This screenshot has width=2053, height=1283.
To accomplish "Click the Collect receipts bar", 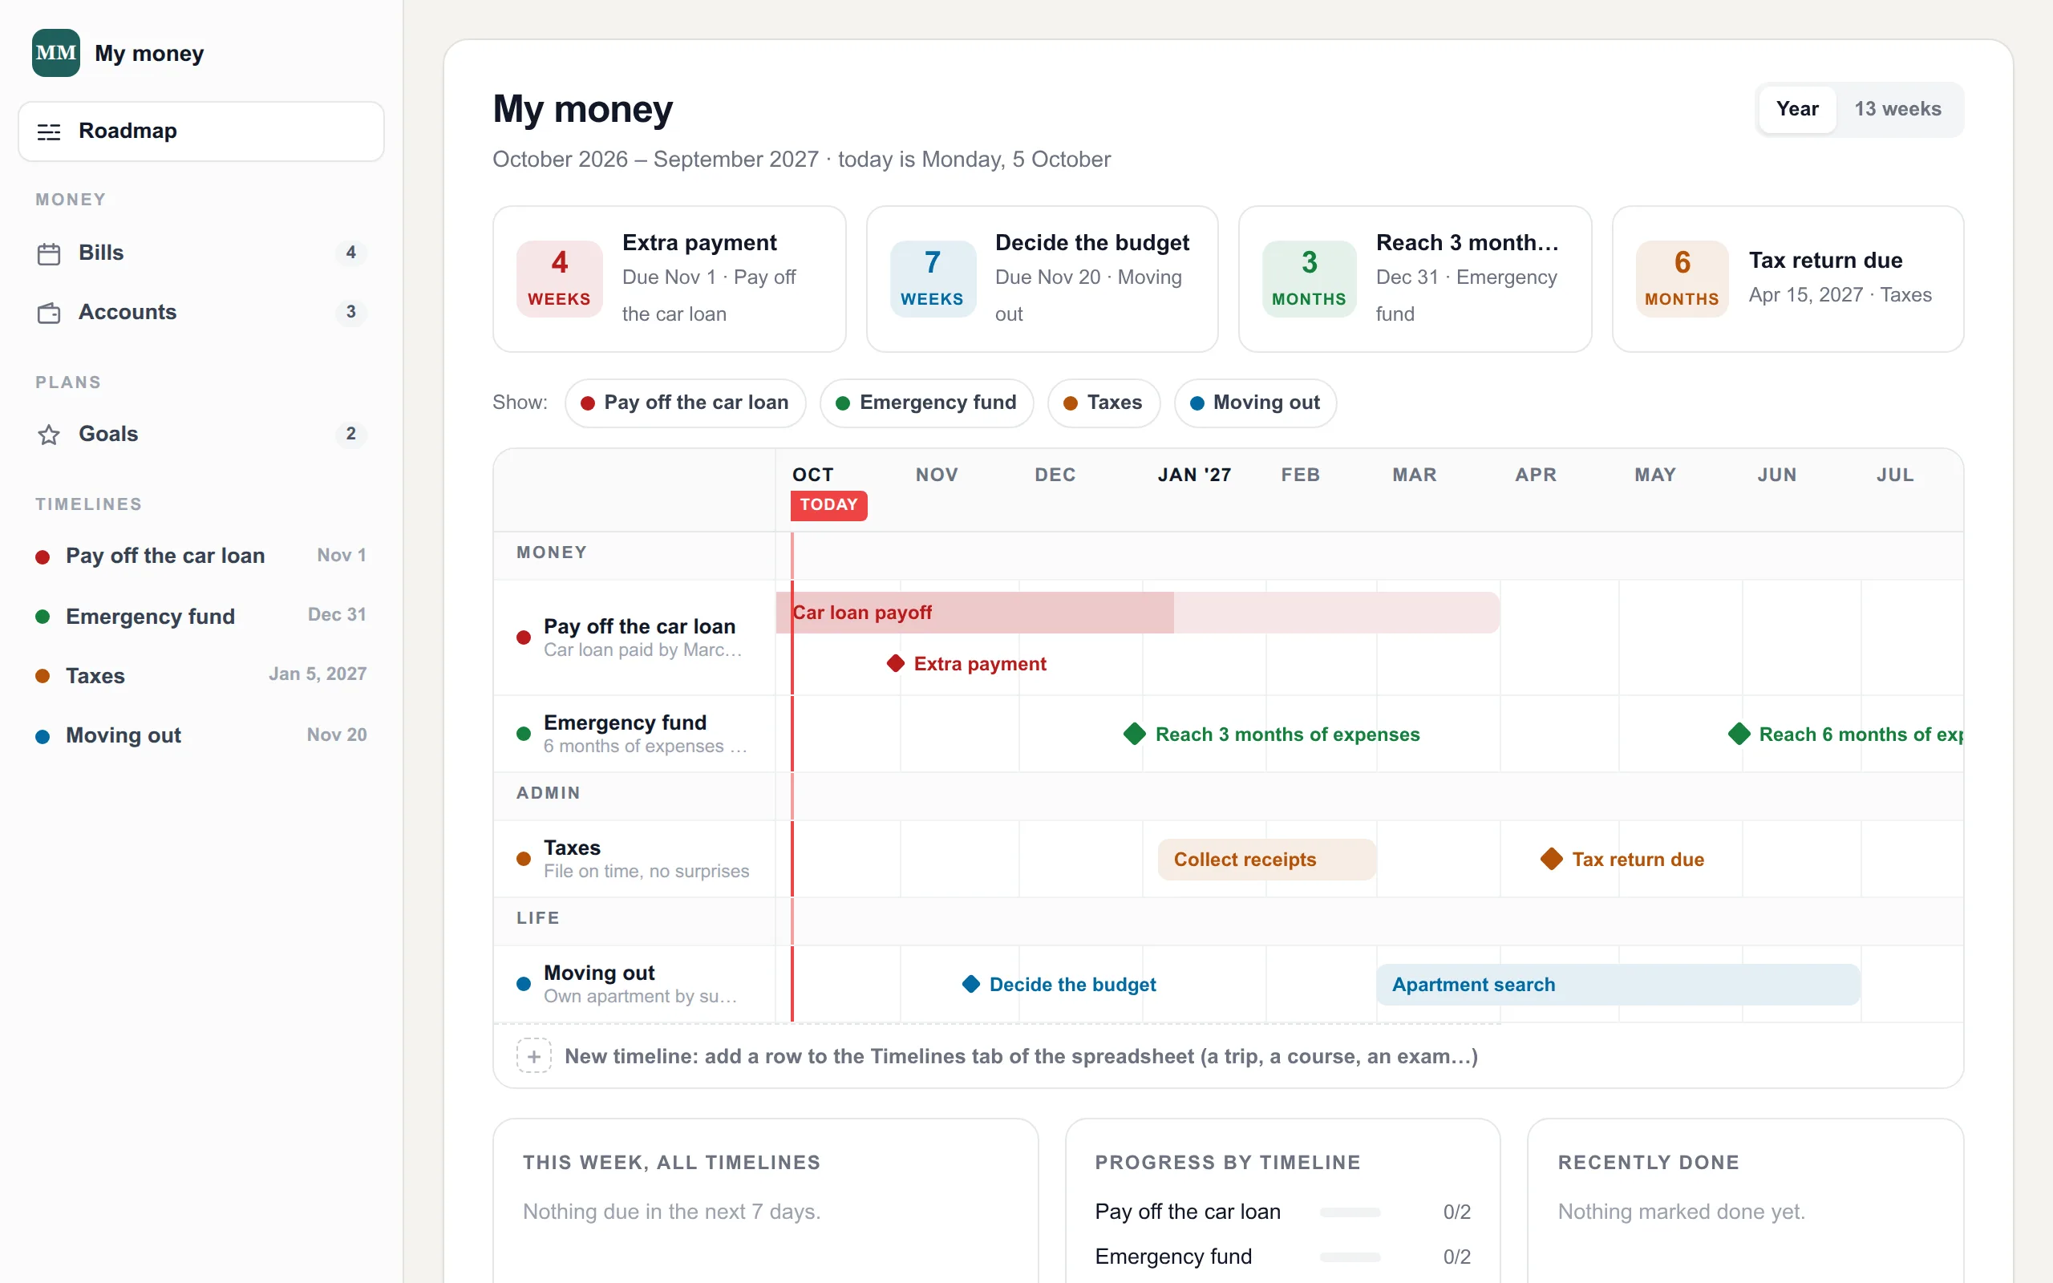I will [1266, 860].
